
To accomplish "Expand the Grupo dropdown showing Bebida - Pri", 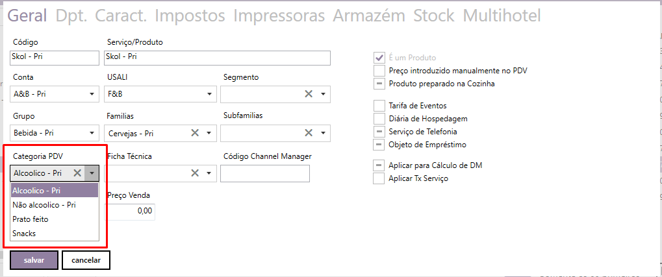I will 92,134.
